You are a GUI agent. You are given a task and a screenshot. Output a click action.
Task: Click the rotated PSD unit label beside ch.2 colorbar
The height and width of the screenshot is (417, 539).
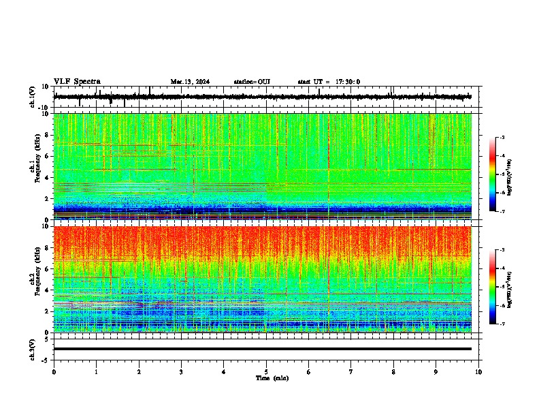click(x=510, y=290)
